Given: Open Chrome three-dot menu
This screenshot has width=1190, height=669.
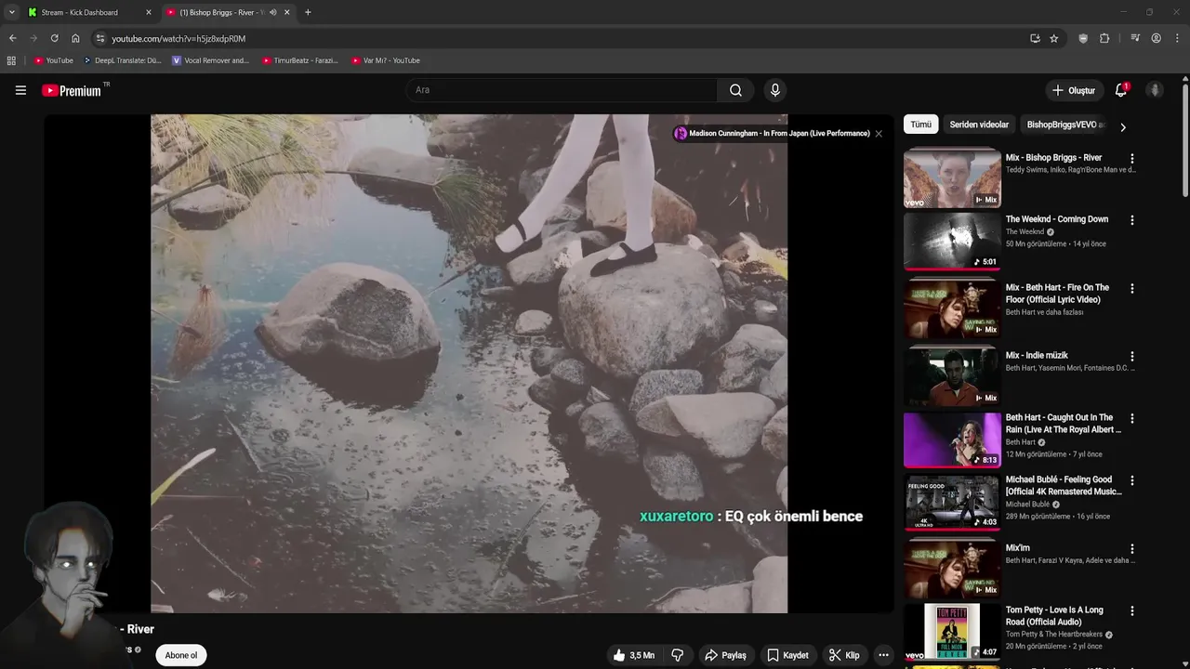Looking at the screenshot, I should pyautogui.click(x=1178, y=38).
